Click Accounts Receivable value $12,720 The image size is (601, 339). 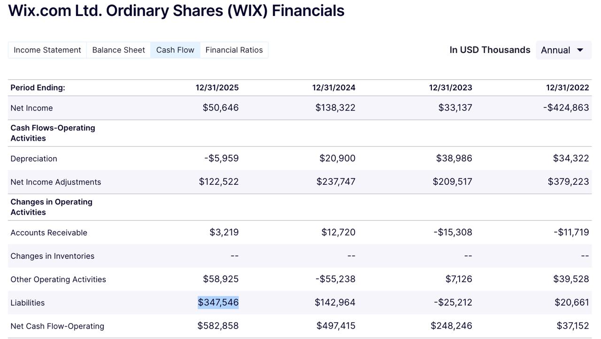[339, 233]
